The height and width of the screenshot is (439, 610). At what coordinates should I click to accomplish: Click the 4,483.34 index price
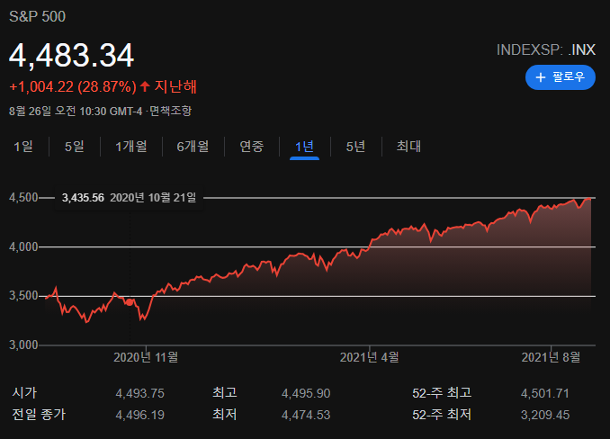coord(72,56)
